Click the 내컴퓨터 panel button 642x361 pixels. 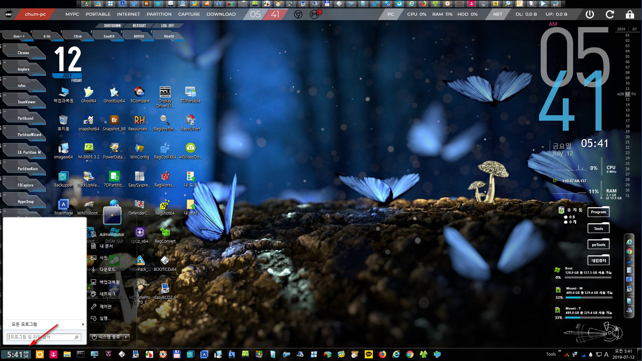click(599, 260)
